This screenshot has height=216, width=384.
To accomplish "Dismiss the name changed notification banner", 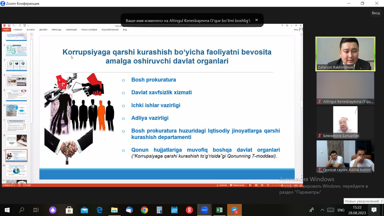I will tap(256, 20).
